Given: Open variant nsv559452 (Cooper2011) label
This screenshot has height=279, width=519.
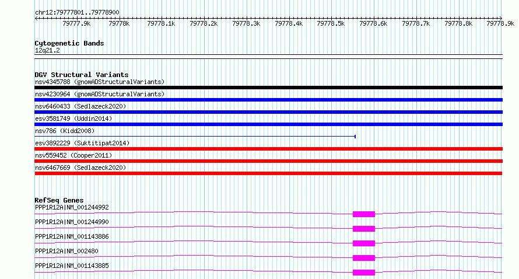Looking at the screenshot, I should (x=73, y=155).
